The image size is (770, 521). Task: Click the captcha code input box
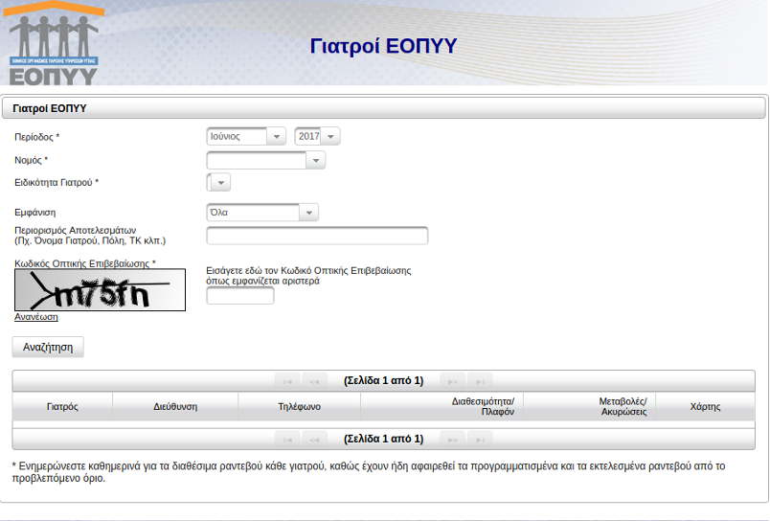coord(240,296)
